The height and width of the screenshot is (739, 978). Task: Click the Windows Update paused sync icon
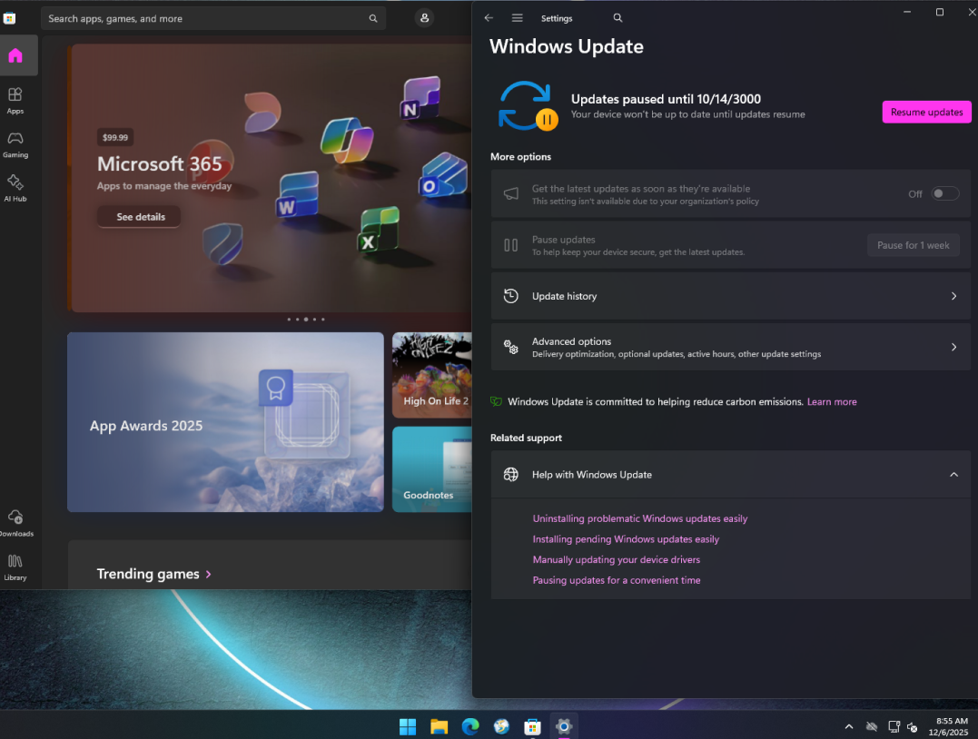coord(528,105)
